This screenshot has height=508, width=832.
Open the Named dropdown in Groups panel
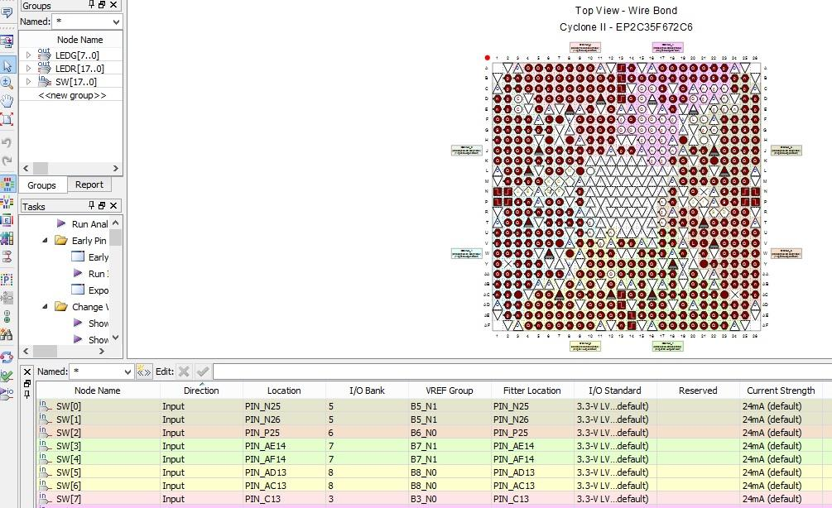coord(116,22)
